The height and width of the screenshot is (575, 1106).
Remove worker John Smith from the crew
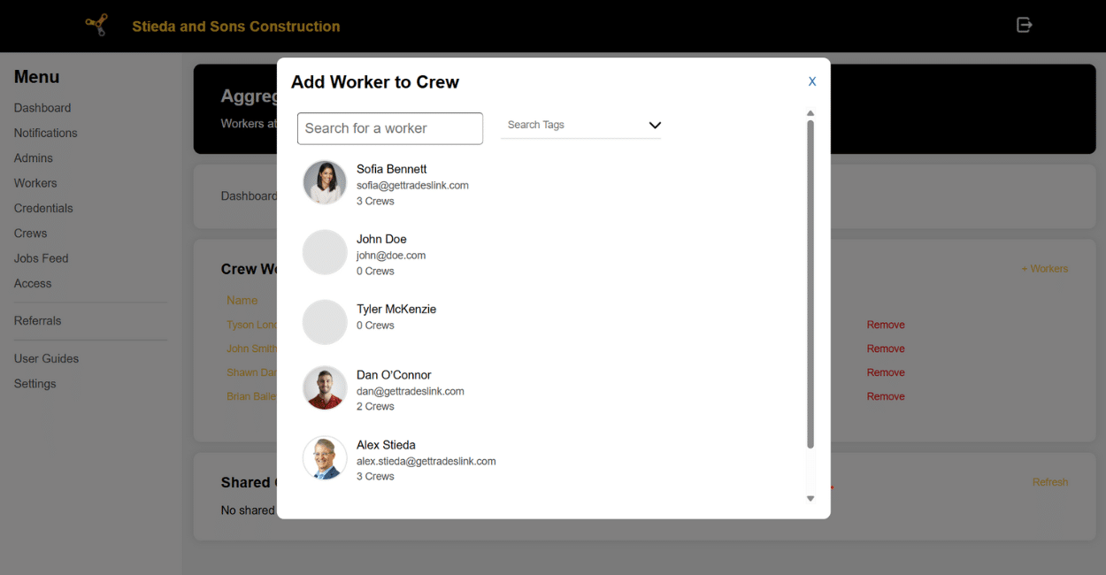click(x=886, y=349)
